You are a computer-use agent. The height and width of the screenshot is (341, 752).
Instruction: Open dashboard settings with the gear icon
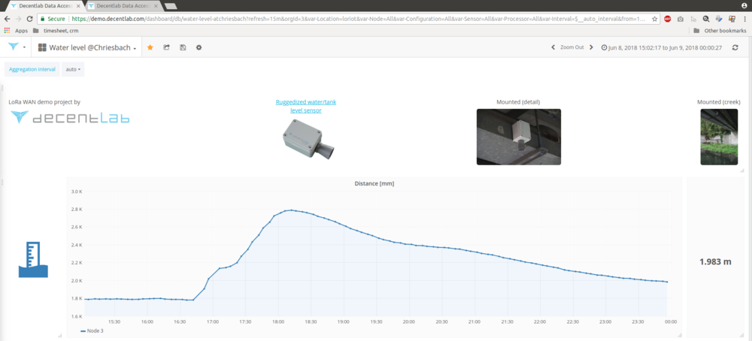[x=199, y=47]
